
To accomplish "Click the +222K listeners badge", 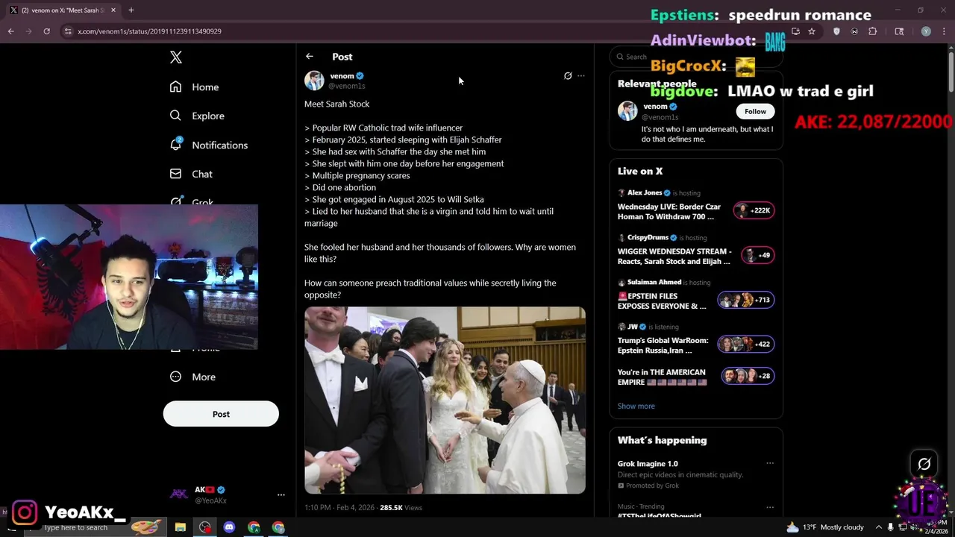I will pos(754,210).
